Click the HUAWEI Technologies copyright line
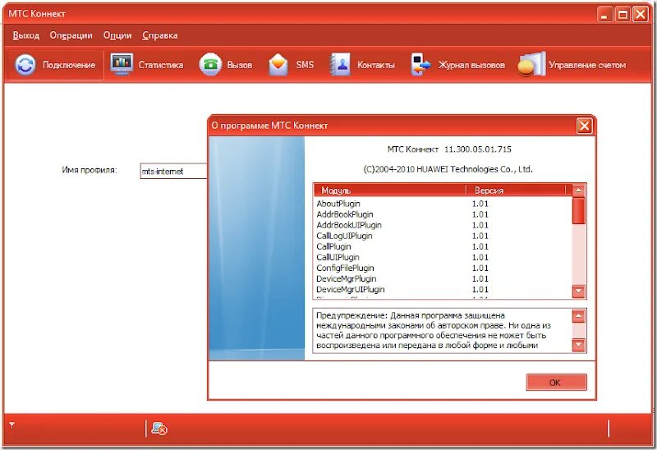The height and width of the screenshot is (450, 657). pyautogui.click(x=448, y=169)
